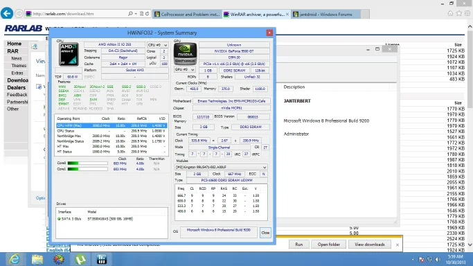Viewport: 473px width, 266px height.
Task: Open the address bar search dropdown arrow
Action: pyautogui.click(x=136, y=14)
